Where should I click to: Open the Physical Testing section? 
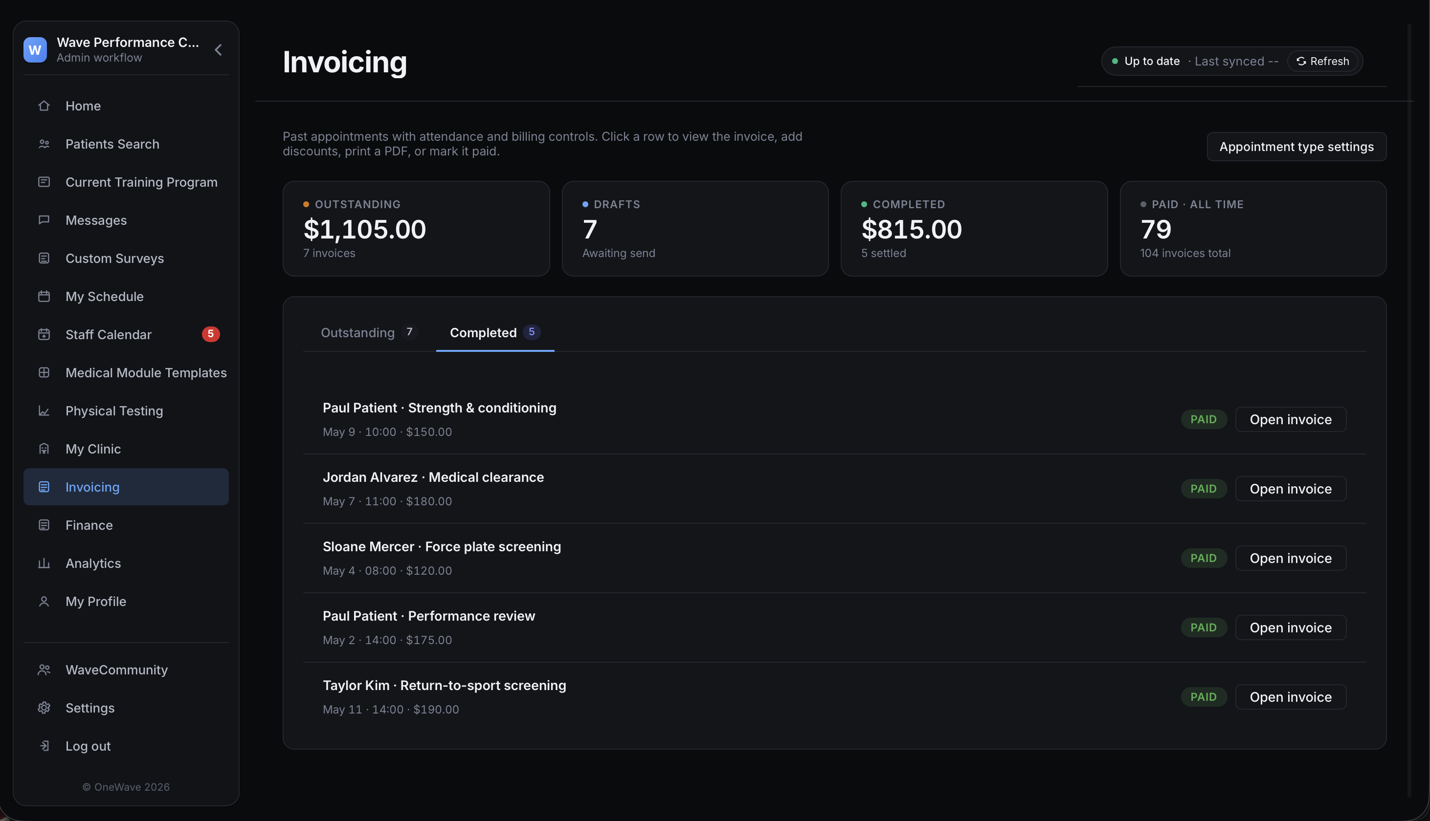pos(113,410)
